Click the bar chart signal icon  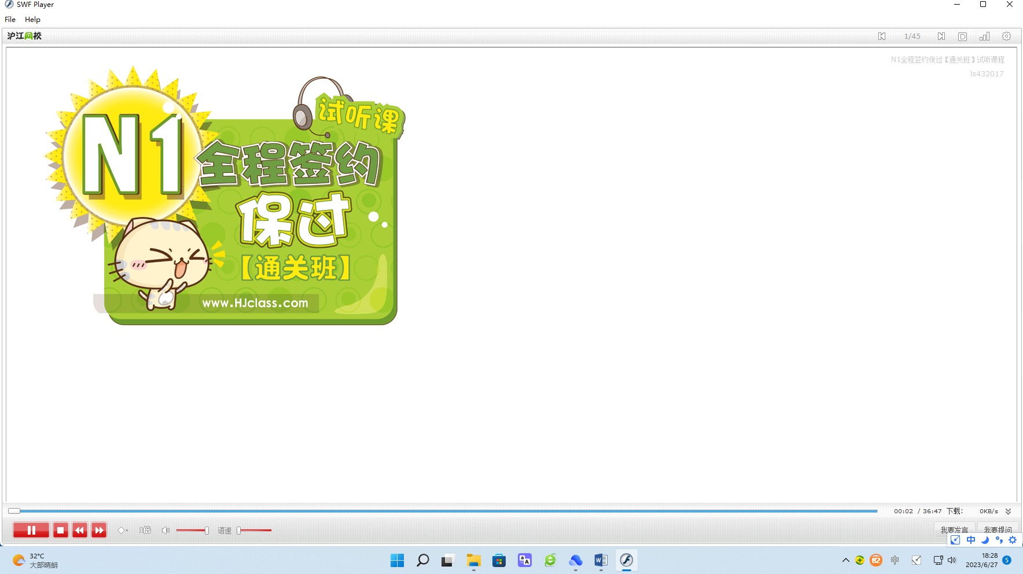coord(984,36)
